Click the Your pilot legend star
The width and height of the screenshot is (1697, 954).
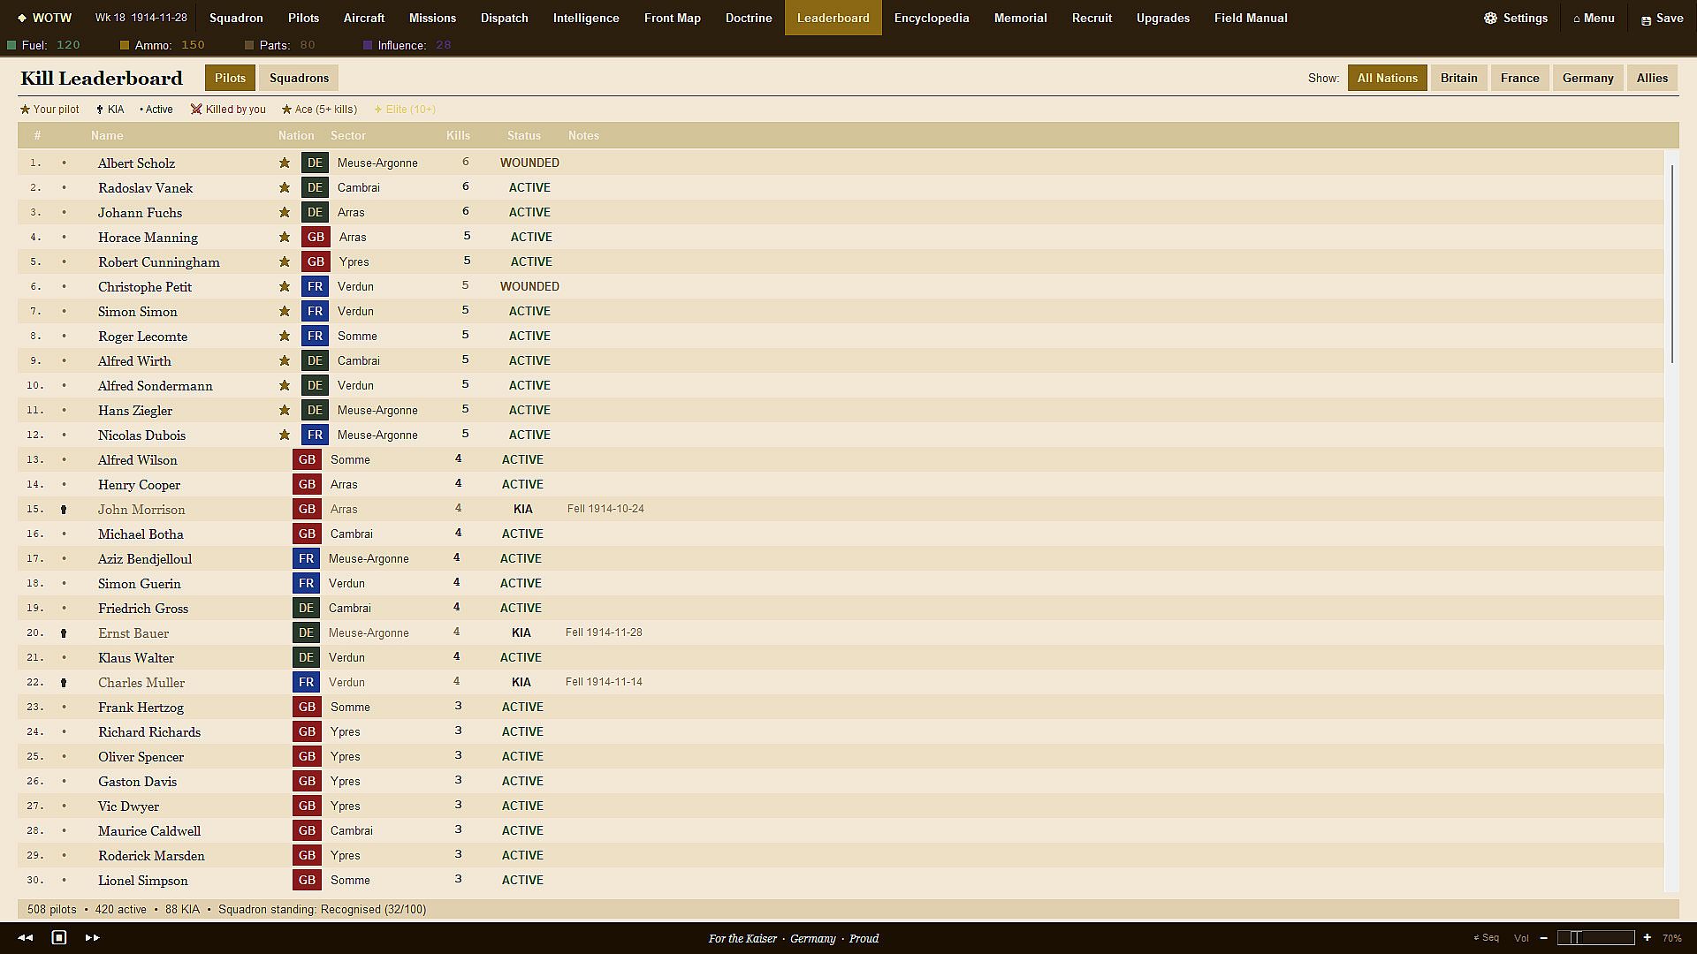pos(25,110)
